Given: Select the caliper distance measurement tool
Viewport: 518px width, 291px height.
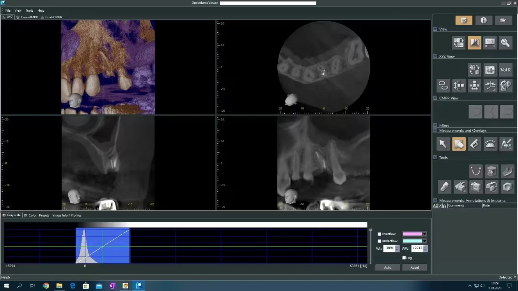Looking at the screenshot, I should 474,144.
